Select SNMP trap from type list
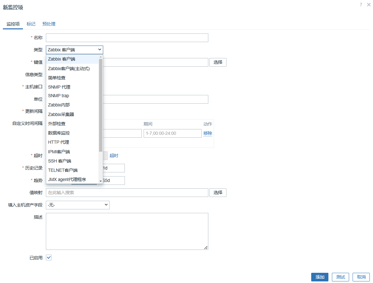Screen dimensions: 373x283 pos(59,96)
